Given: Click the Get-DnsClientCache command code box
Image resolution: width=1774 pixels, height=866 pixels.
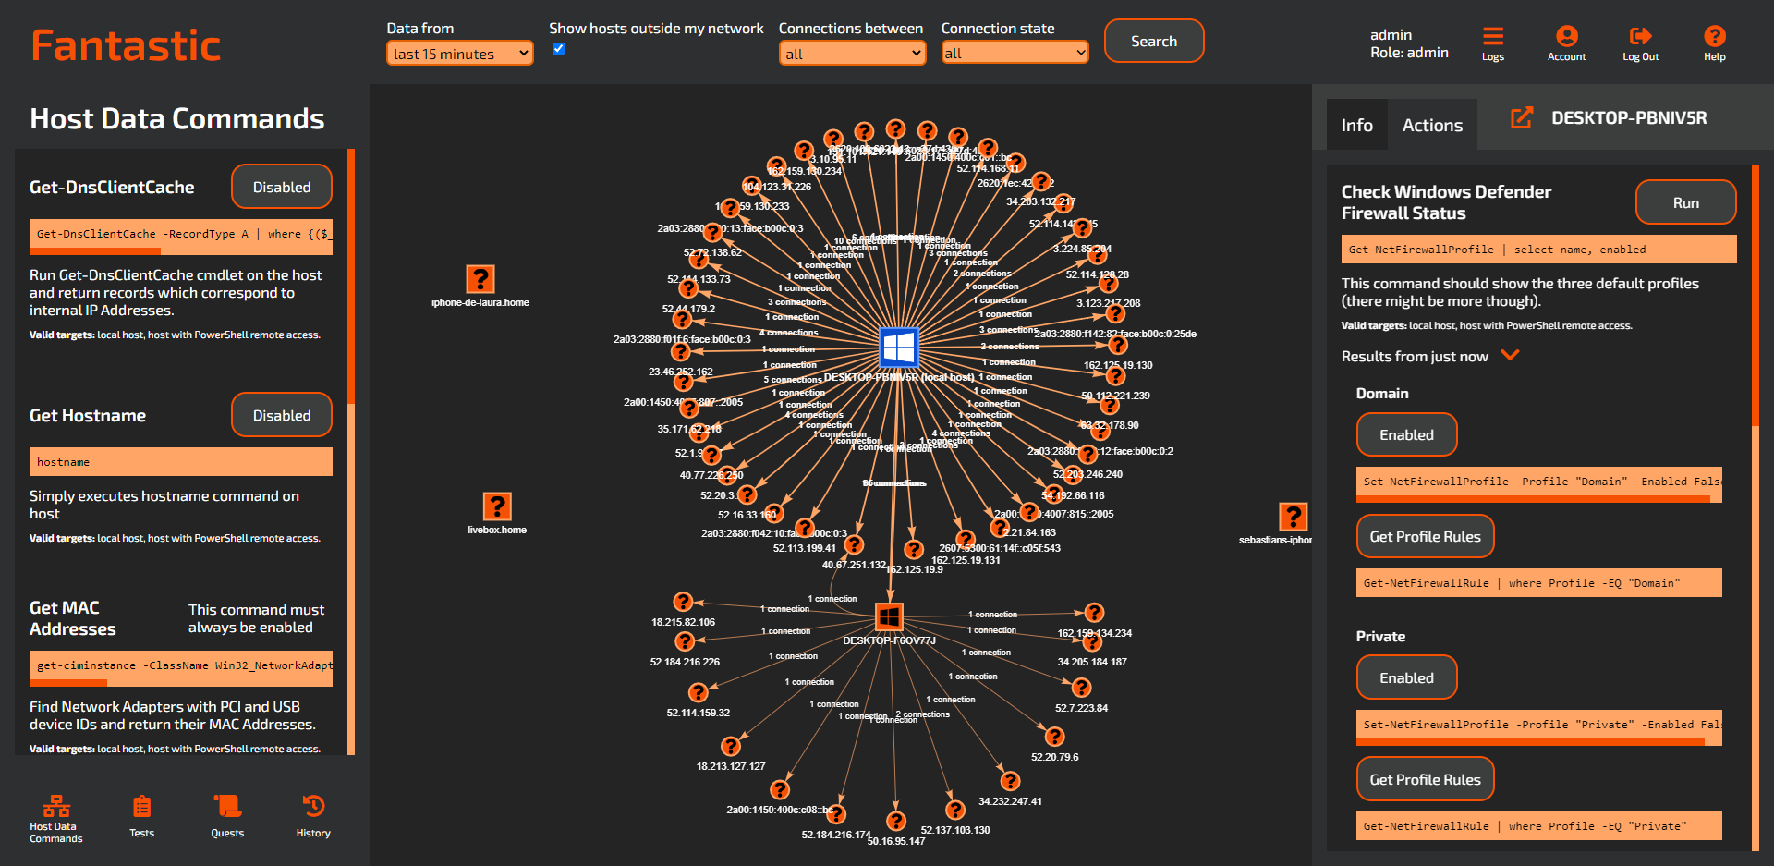Looking at the screenshot, I should [x=181, y=236].
